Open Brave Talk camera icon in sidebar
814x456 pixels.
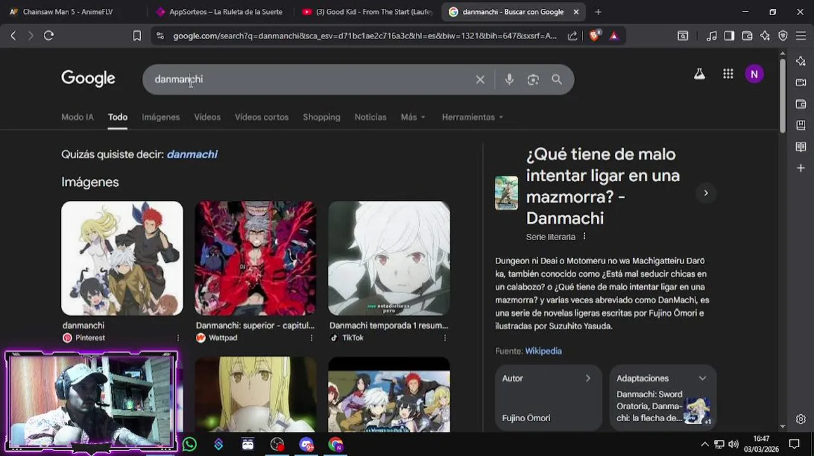point(801,82)
